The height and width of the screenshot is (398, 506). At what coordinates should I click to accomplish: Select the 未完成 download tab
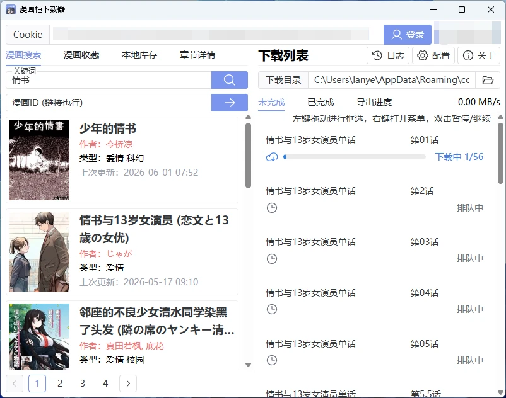pos(271,102)
